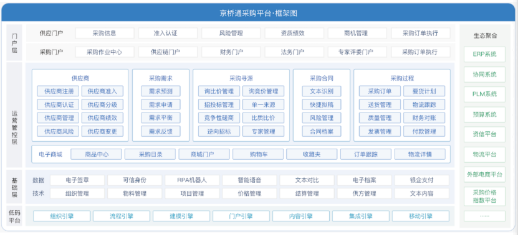Click 风险管理 under 采购合同

(x=322, y=118)
